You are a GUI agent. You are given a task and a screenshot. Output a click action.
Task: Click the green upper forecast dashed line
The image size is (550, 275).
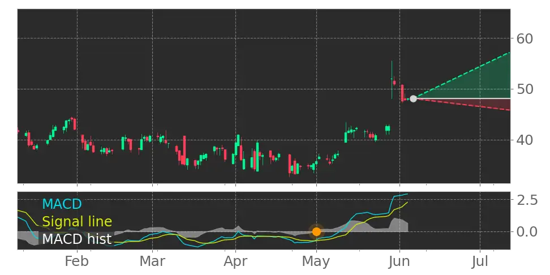pos(463,75)
